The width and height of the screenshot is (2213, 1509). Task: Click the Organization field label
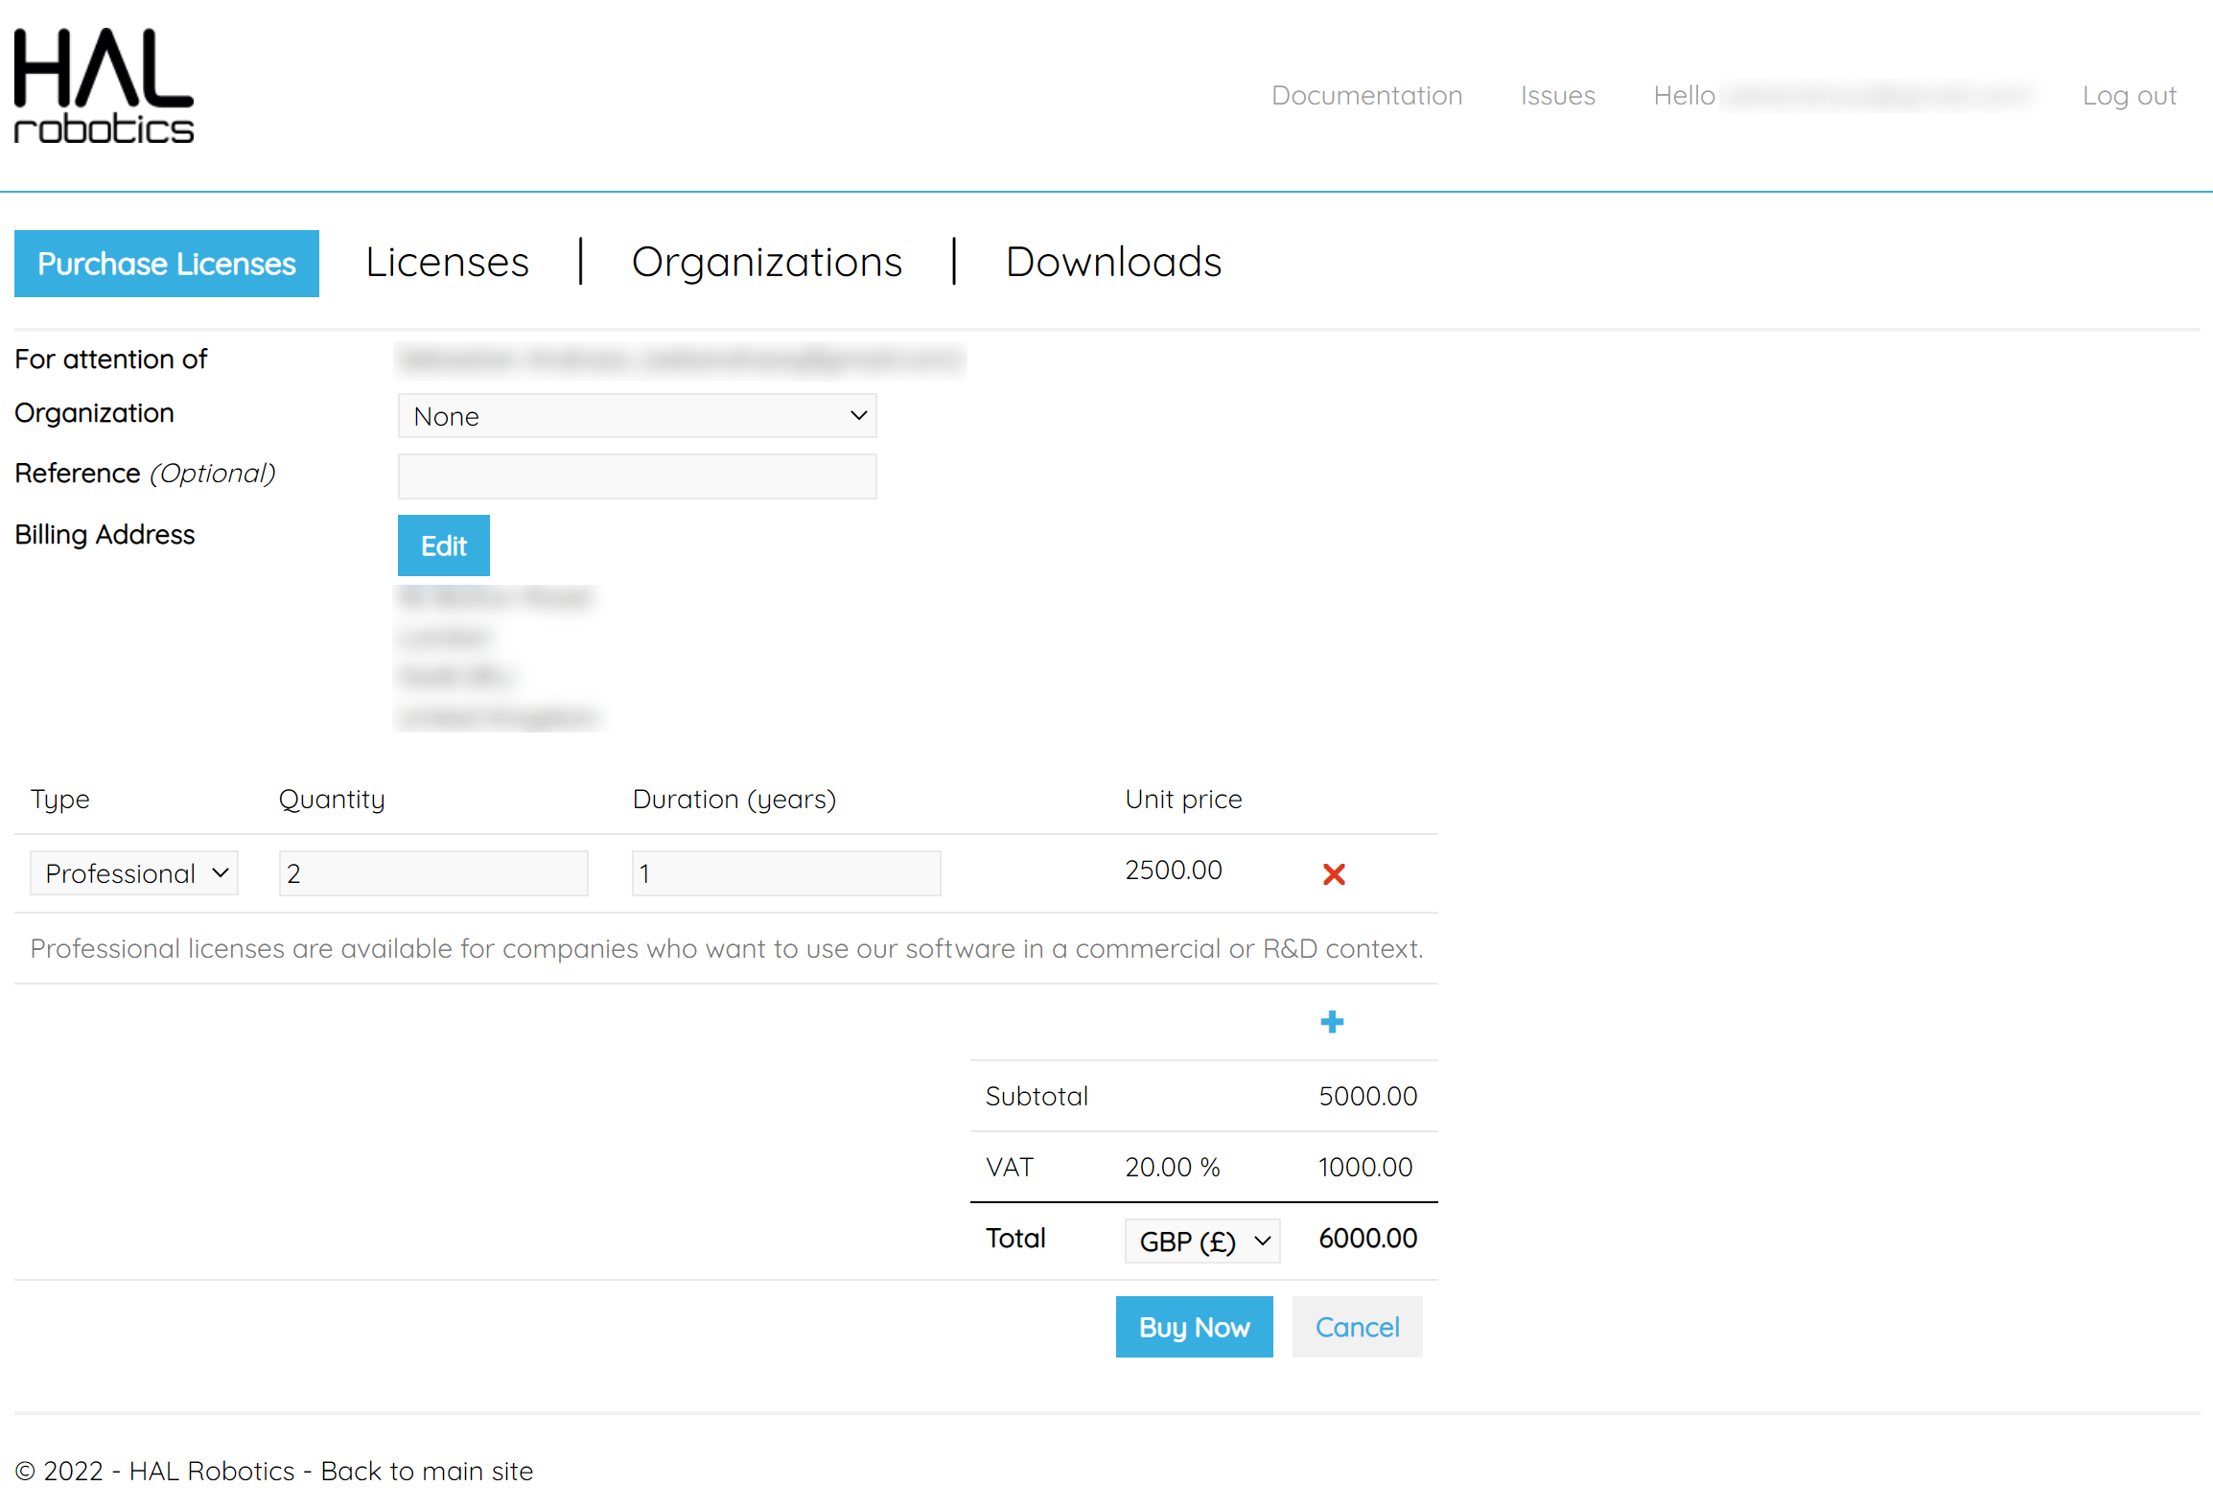coord(94,412)
